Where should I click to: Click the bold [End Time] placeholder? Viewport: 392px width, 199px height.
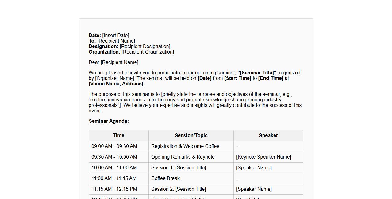point(271,78)
